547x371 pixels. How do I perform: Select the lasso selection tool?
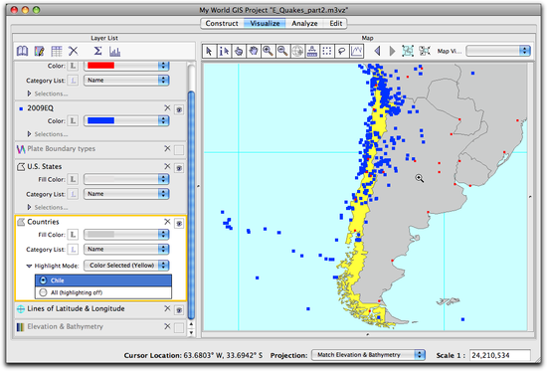(x=341, y=52)
